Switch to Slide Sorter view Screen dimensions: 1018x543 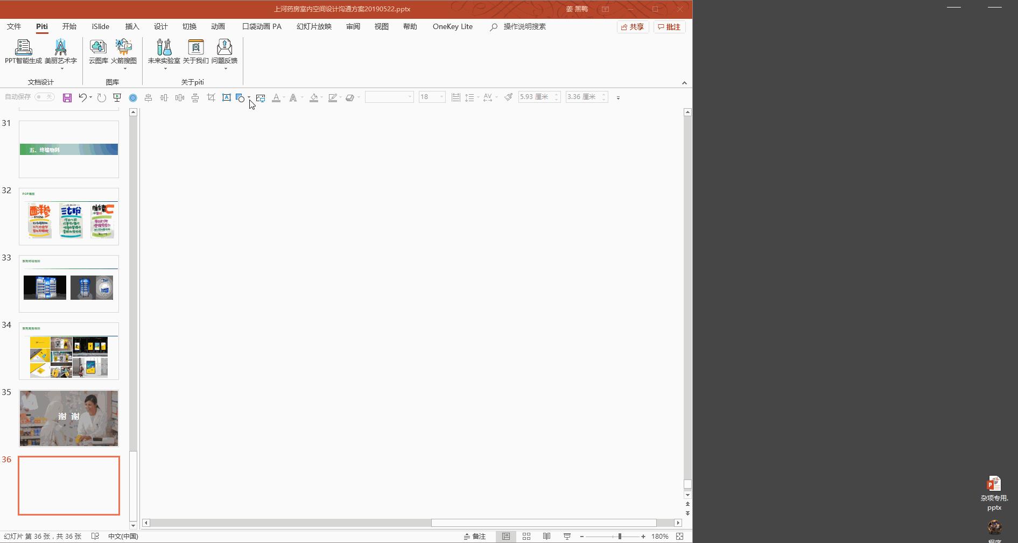pyautogui.click(x=526, y=537)
